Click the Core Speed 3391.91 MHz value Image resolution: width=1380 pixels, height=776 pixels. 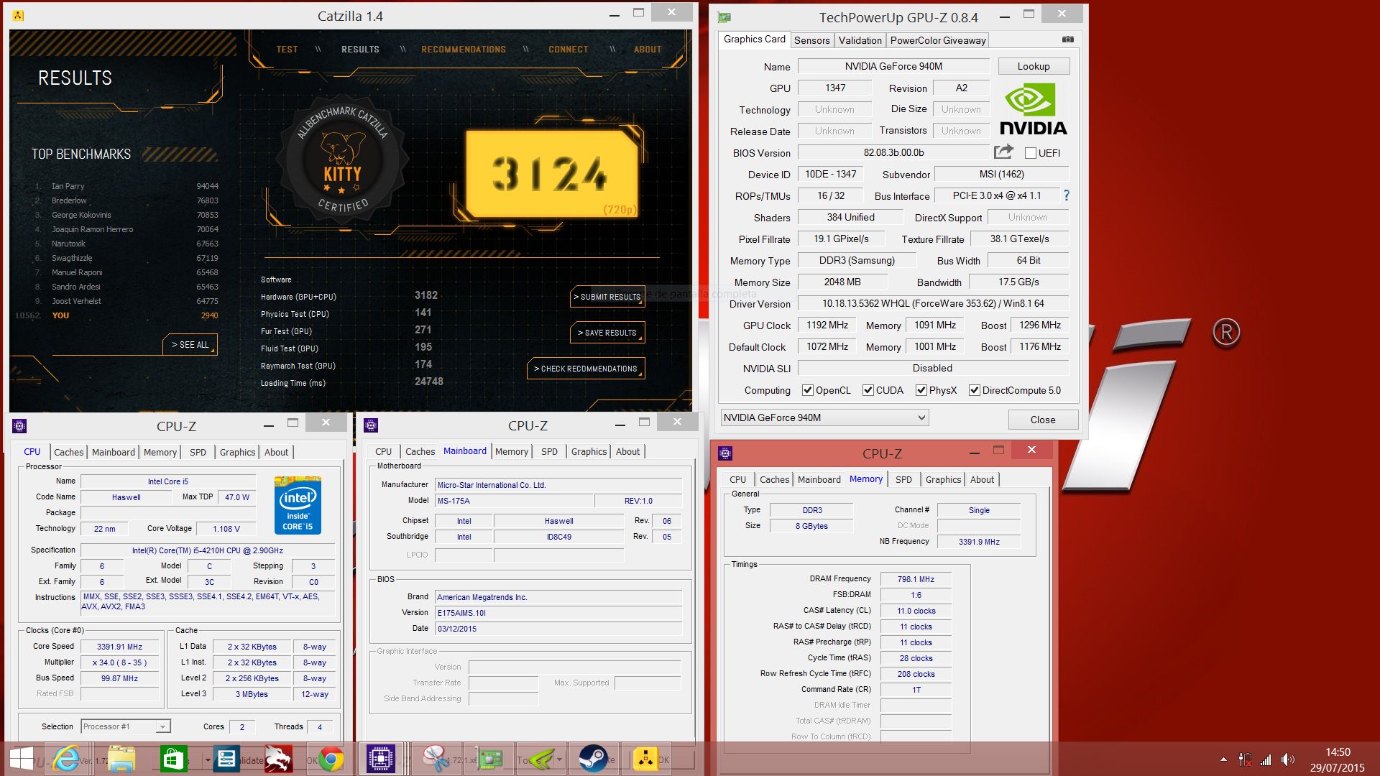pos(120,647)
